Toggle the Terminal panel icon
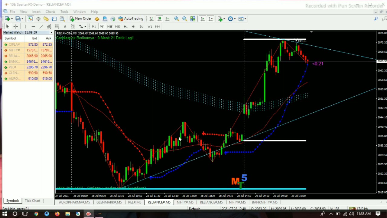The image size is (387, 218). pos(54,19)
